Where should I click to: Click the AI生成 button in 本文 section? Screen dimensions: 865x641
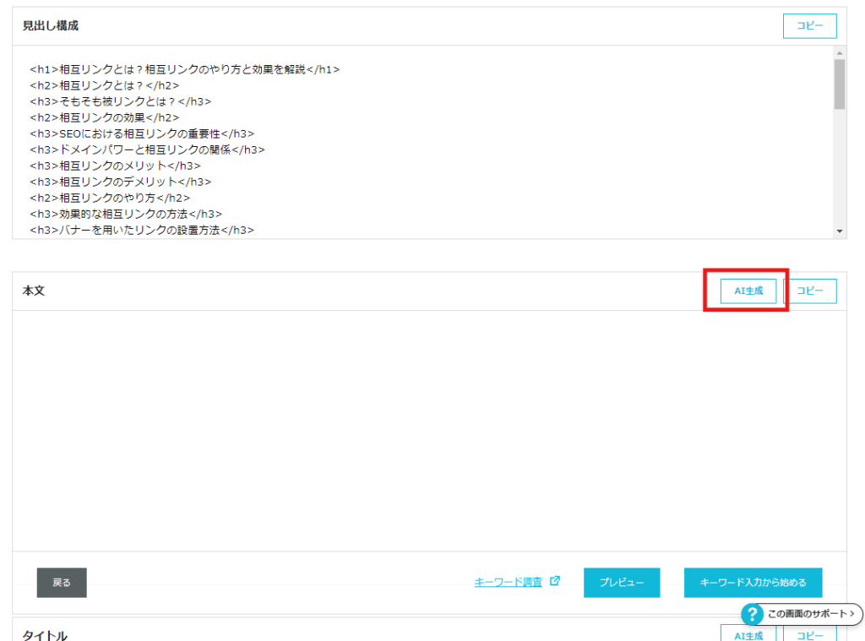click(748, 291)
